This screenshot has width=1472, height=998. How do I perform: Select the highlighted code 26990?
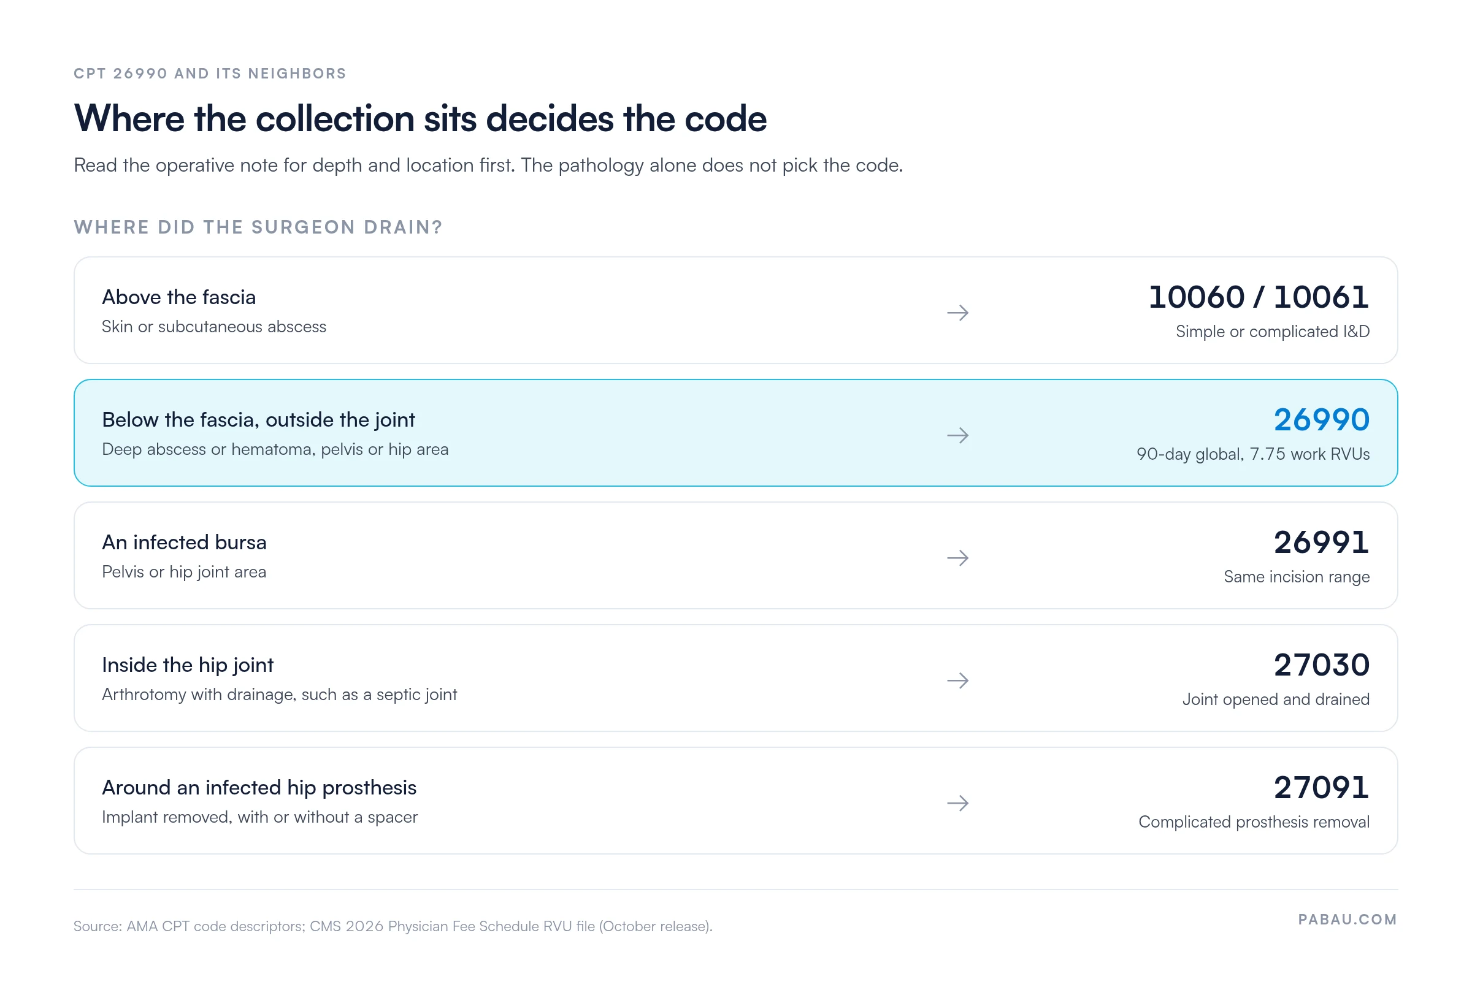(x=1321, y=420)
